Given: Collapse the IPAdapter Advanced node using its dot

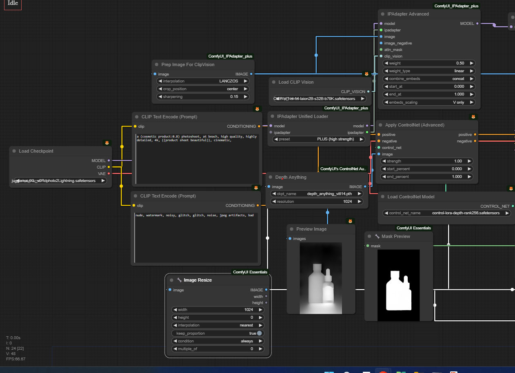Looking at the screenshot, I should pos(383,14).
